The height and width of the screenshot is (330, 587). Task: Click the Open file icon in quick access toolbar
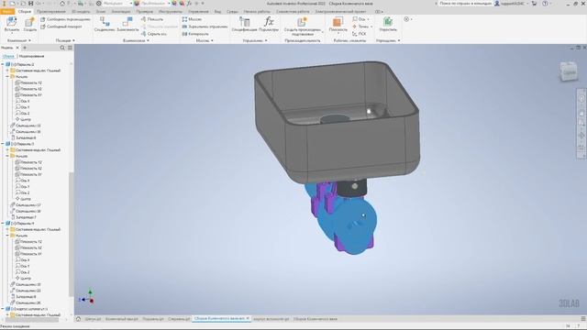(x=22, y=4)
